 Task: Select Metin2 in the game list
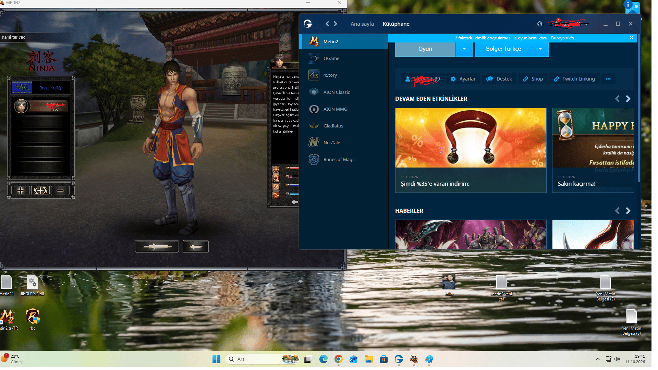click(343, 41)
